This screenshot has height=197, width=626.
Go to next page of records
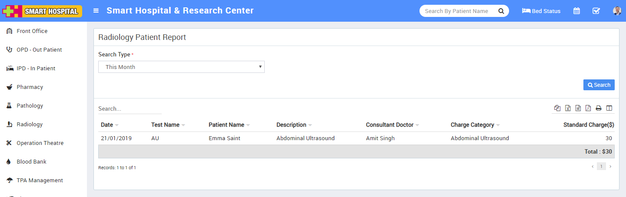pyautogui.click(x=610, y=167)
